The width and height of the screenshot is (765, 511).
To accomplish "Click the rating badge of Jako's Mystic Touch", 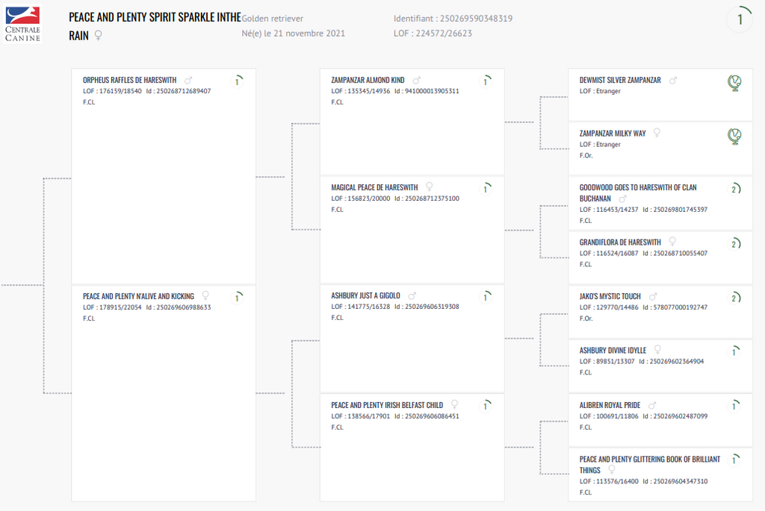I will (734, 298).
